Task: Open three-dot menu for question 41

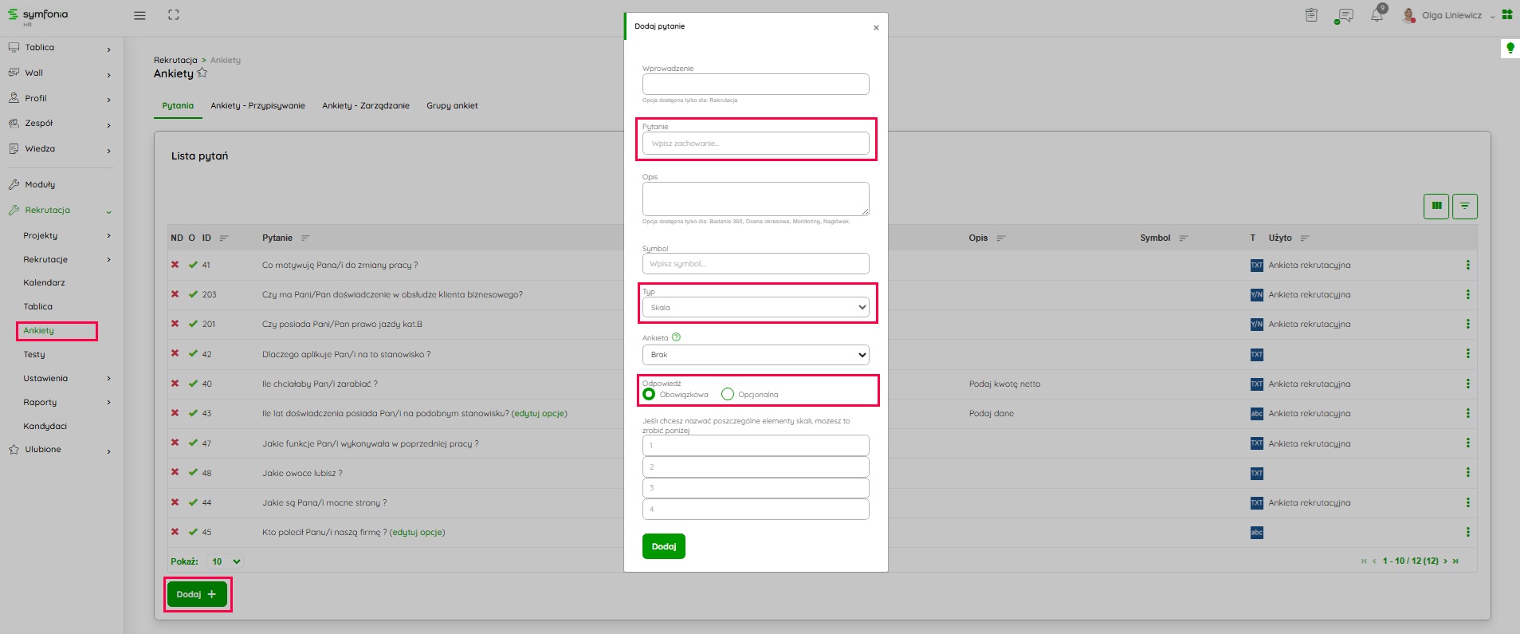Action: [x=1467, y=265]
